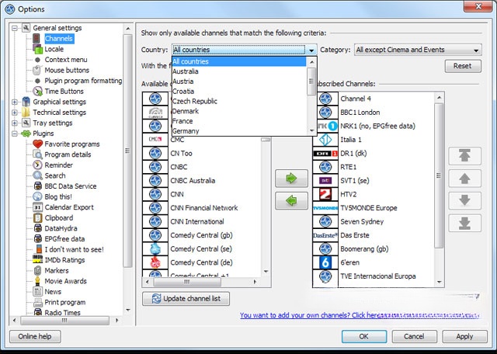Move channel down one position arrow

464,200
